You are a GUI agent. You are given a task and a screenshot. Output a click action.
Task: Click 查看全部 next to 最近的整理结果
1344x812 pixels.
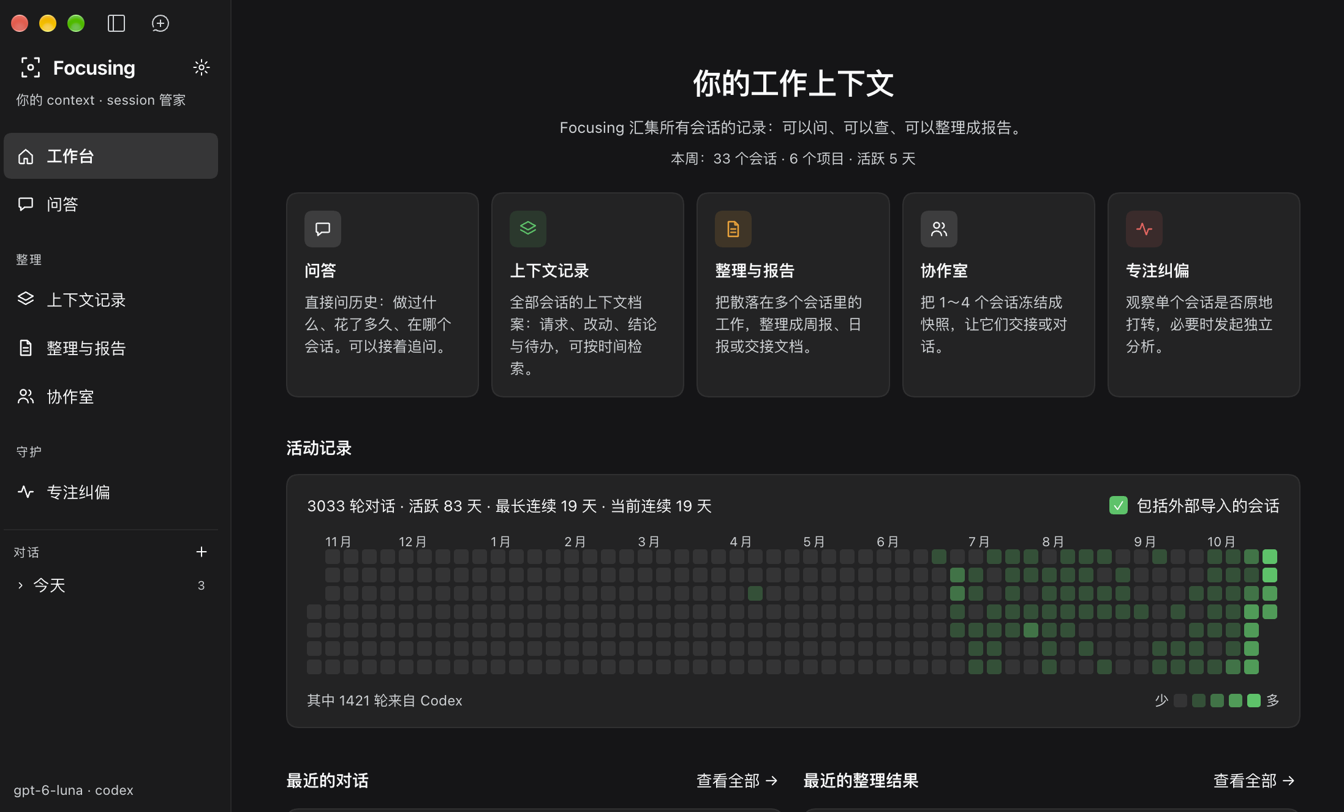[x=1255, y=781]
